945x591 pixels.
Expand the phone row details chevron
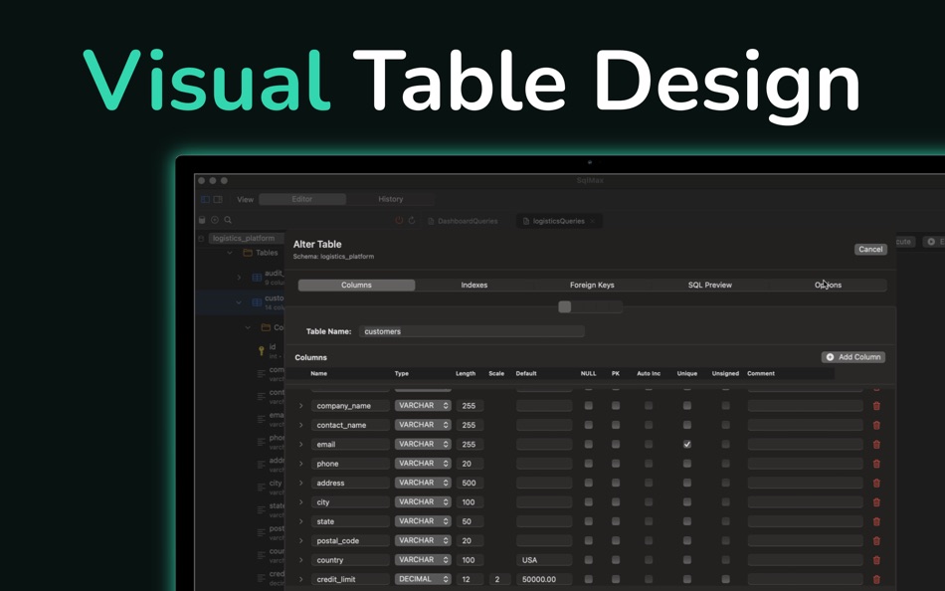[300, 464]
